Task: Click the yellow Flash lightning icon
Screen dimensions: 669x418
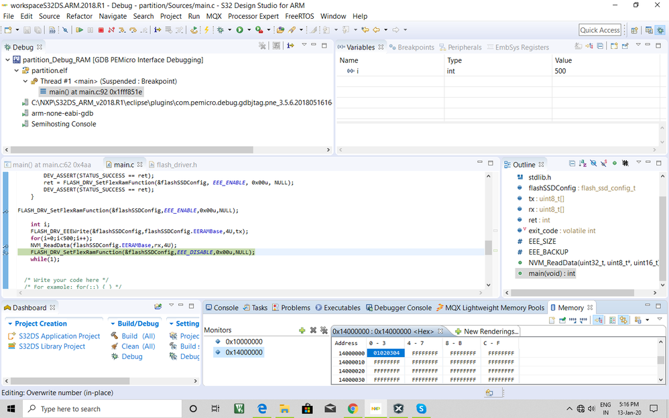Action: 206,29
